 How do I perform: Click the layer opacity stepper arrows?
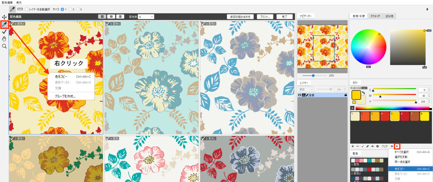[x=345, y=89]
